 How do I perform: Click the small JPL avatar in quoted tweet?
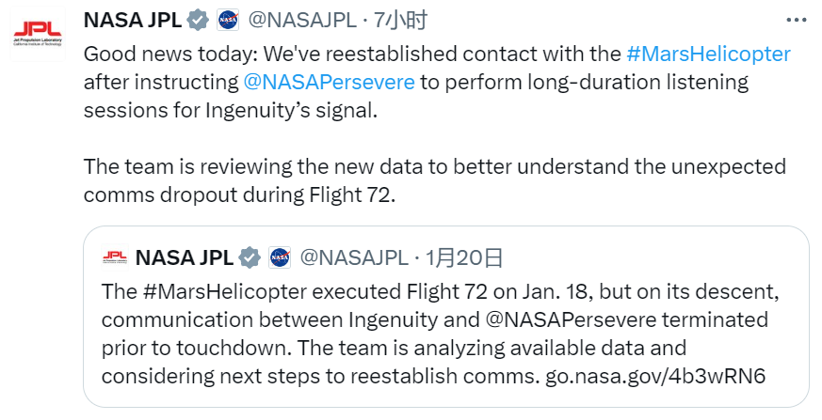(x=115, y=257)
